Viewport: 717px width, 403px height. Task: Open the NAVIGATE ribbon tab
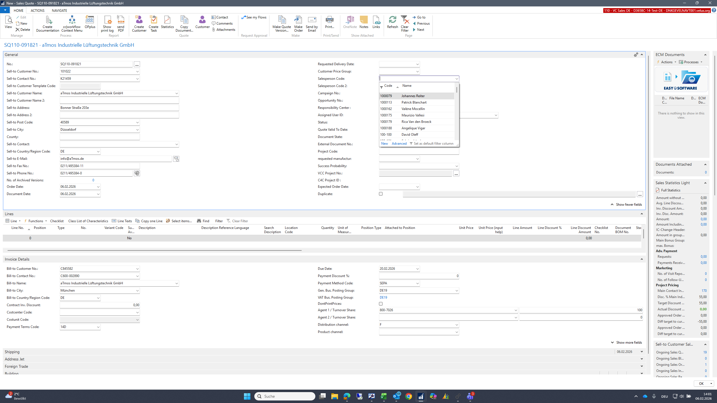tap(59, 10)
